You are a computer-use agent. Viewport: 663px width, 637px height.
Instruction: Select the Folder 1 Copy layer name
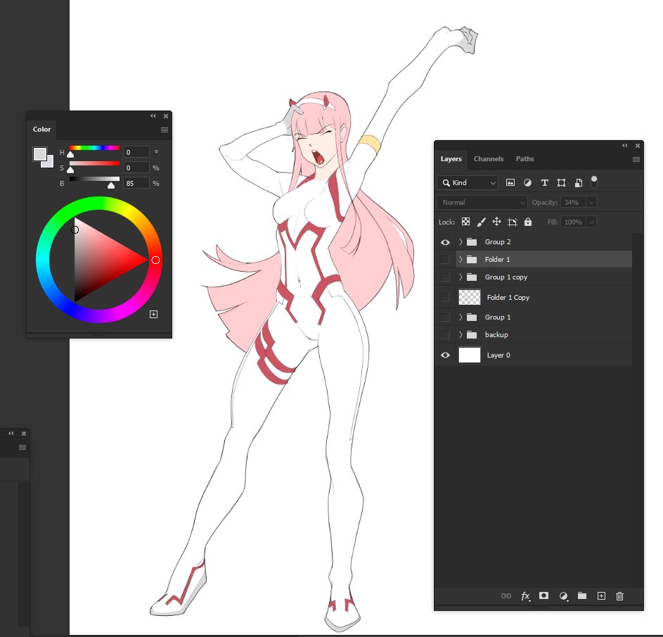click(508, 298)
